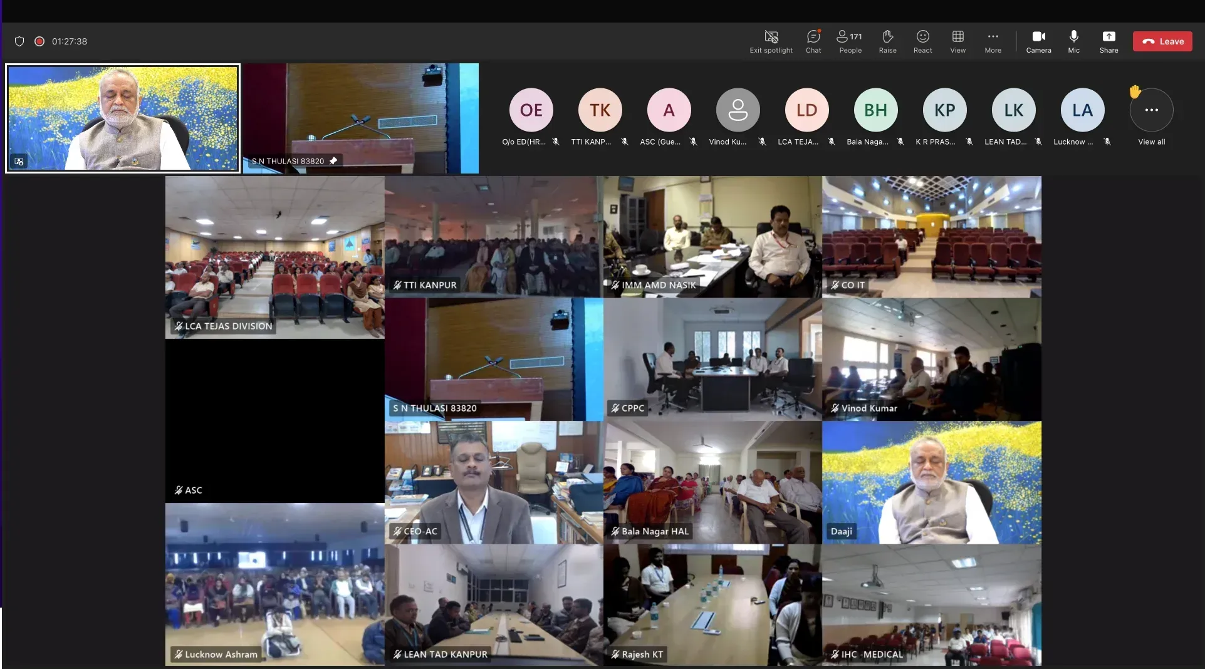Expand the More options menu
The image size is (1205, 669).
click(x=993, y=42)
